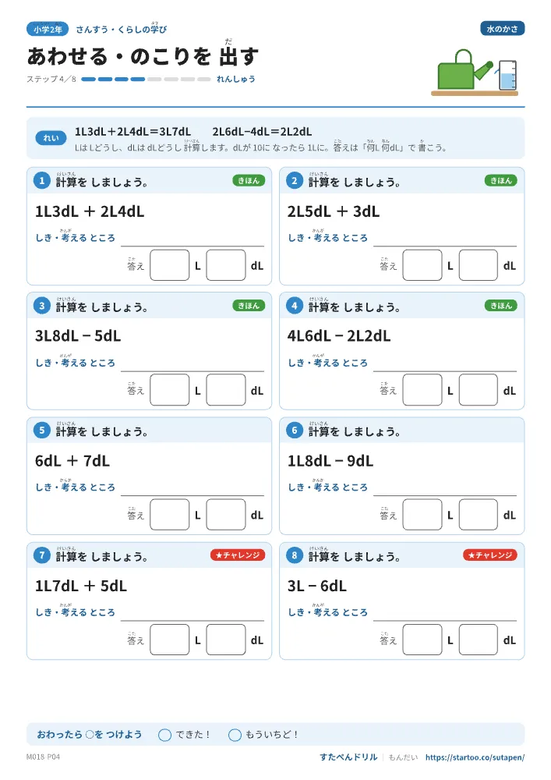The image size is (551, 780).
Task: Click the L answer box for problem 1
Action: click(x=169, y=265)
